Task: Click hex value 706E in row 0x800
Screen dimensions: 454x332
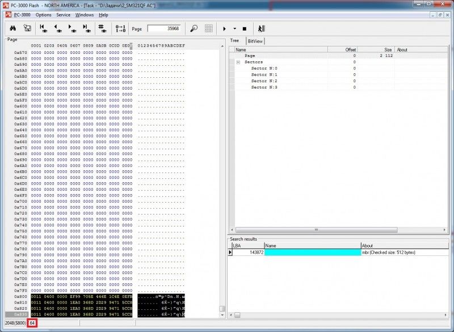Action: 88,297
